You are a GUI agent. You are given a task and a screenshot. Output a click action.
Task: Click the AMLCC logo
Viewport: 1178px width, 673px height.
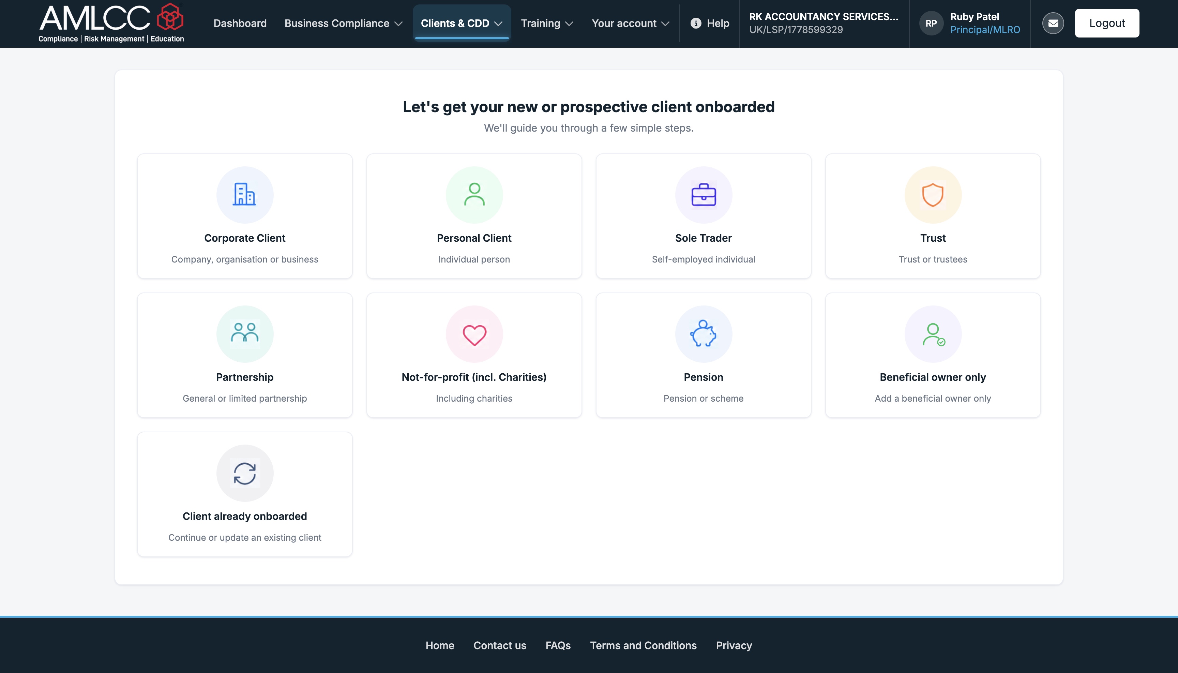111,23
